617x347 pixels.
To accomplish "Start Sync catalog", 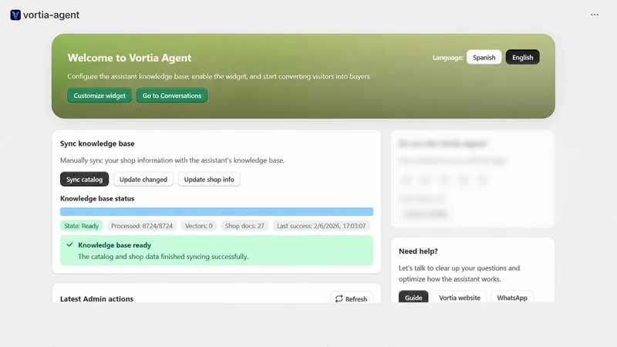I will tap(84, 180).
